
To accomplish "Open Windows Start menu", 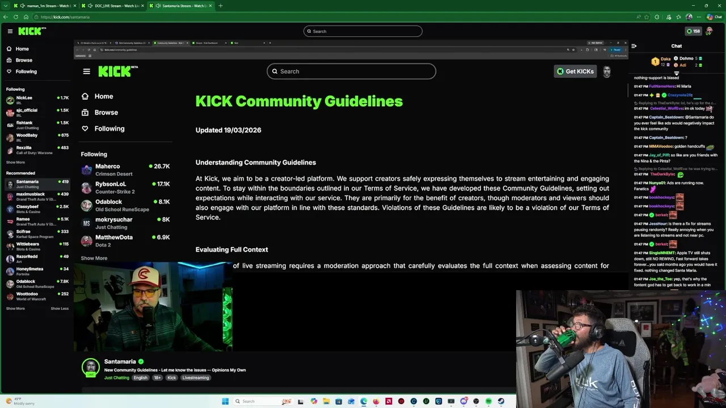I will [225, 401].
